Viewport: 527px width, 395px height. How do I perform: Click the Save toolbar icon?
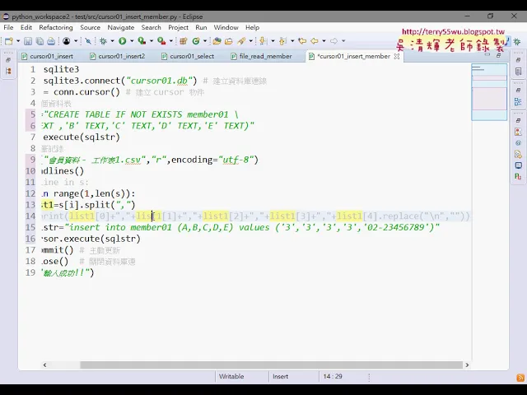click(28, 41)
